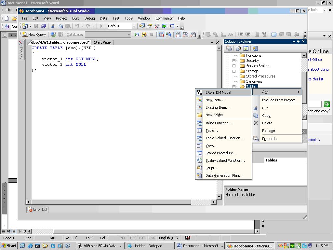Click the ERwin DM Model icon in submenu
333x250 pixels.
199,92
